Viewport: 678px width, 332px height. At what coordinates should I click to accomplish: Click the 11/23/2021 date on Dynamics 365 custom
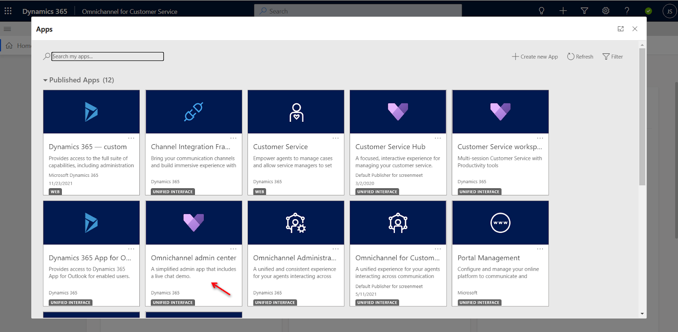coord(61,184)
